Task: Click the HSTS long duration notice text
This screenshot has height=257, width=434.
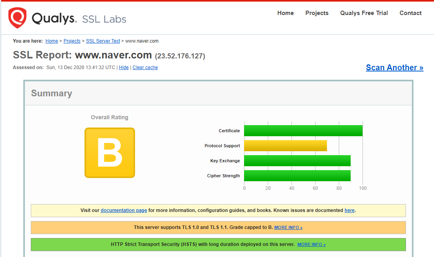Action: pyautogui.click(x=203, y=244)
